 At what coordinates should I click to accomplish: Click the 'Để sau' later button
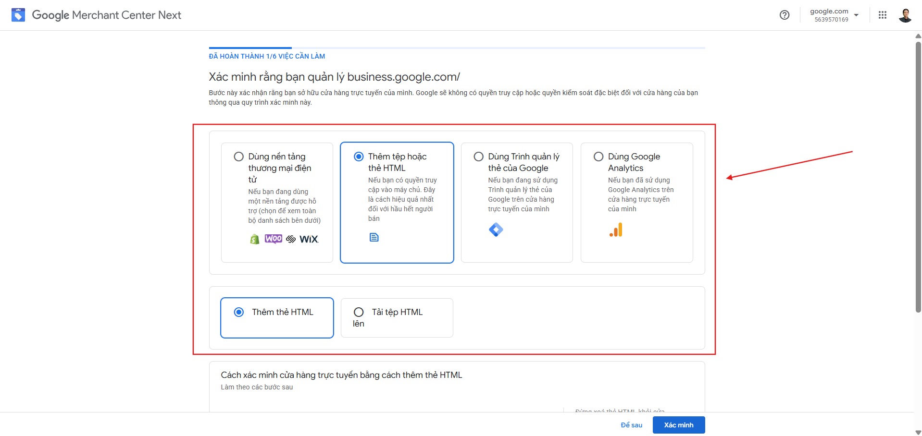point(632,425)
